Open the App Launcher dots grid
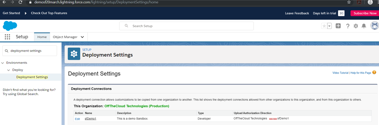The width and height of the screenshot is (379, 125). click(8, 37)
